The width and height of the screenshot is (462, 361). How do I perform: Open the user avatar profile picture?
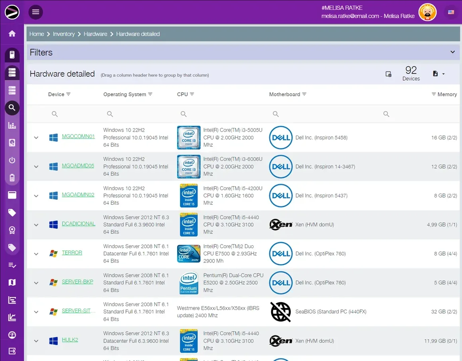pos(427,12)
